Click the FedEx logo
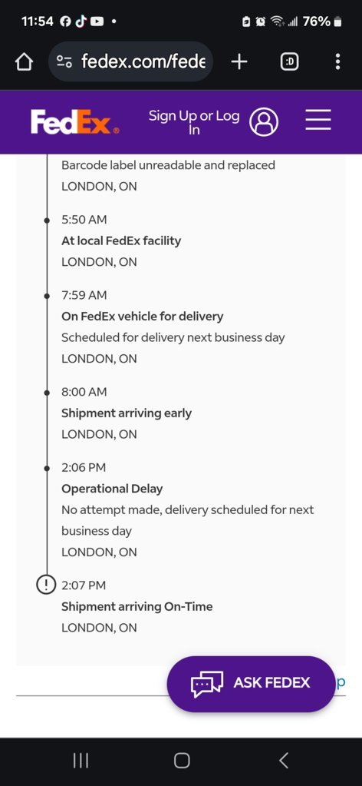The height and width of the screenshot is (786, 362). (x=75, y=122)
